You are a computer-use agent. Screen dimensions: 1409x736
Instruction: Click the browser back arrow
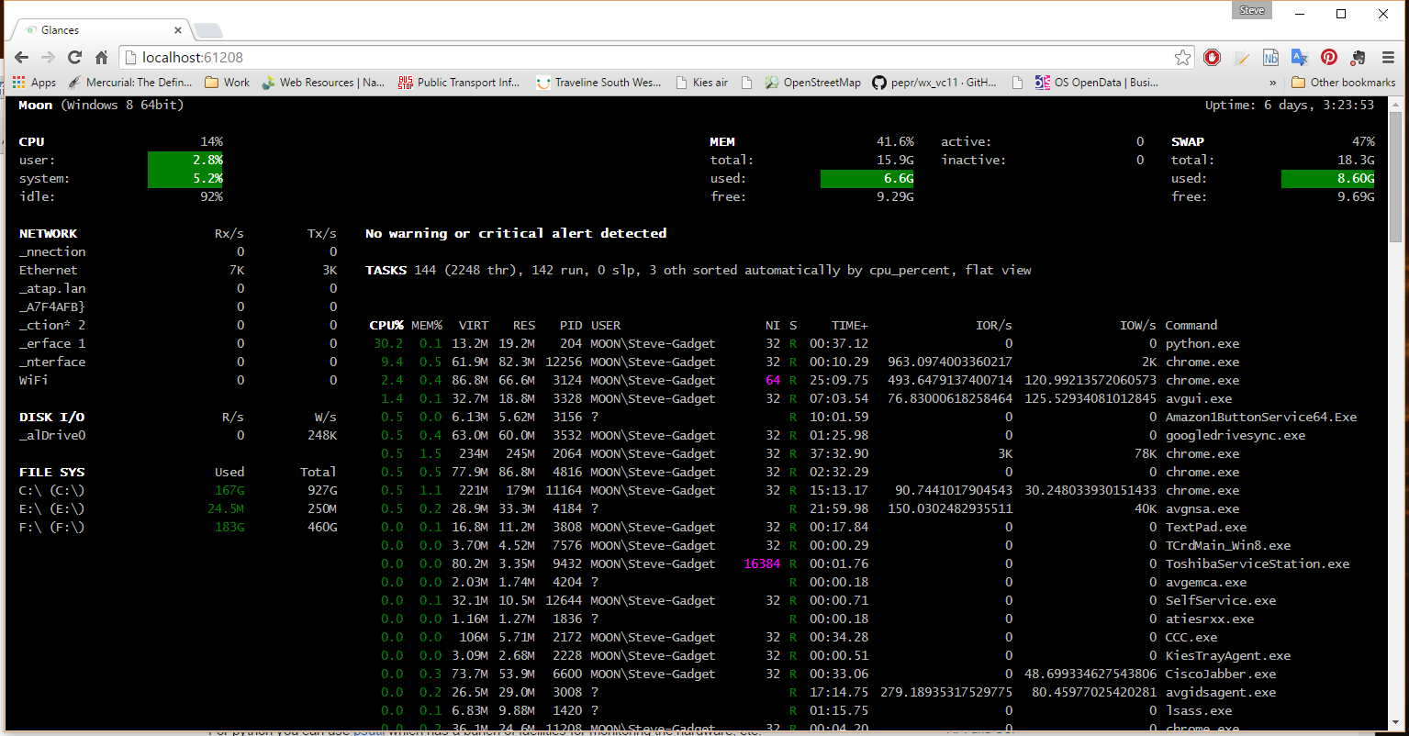click(21, 57)
